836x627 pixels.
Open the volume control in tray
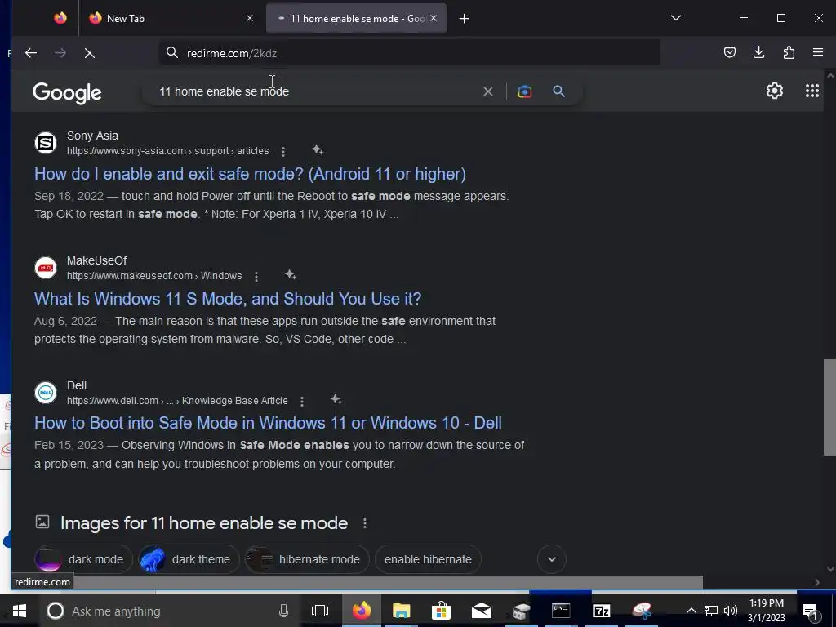coord(731,611)
